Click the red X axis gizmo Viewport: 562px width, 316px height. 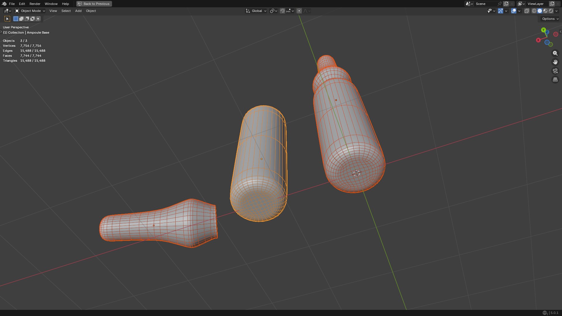click(538, 40)
